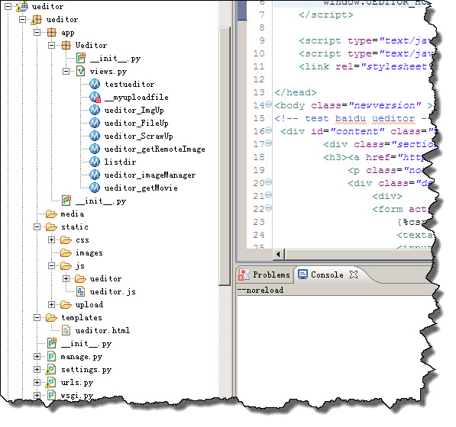Click the ueditor_FileUp method icon
456x427 pixels.
(95, 123)
